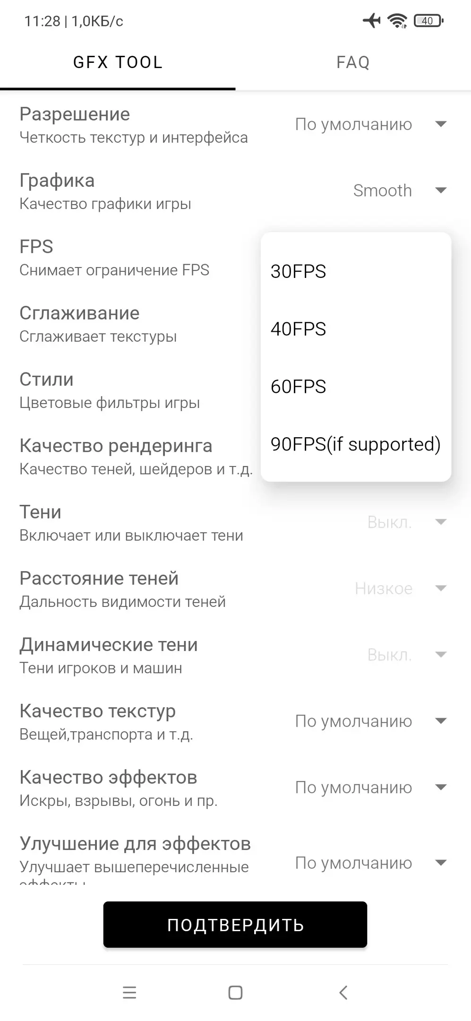Select the GFX TOOL tab
This screenshot has height=1021, width=471.
point(118,62)
